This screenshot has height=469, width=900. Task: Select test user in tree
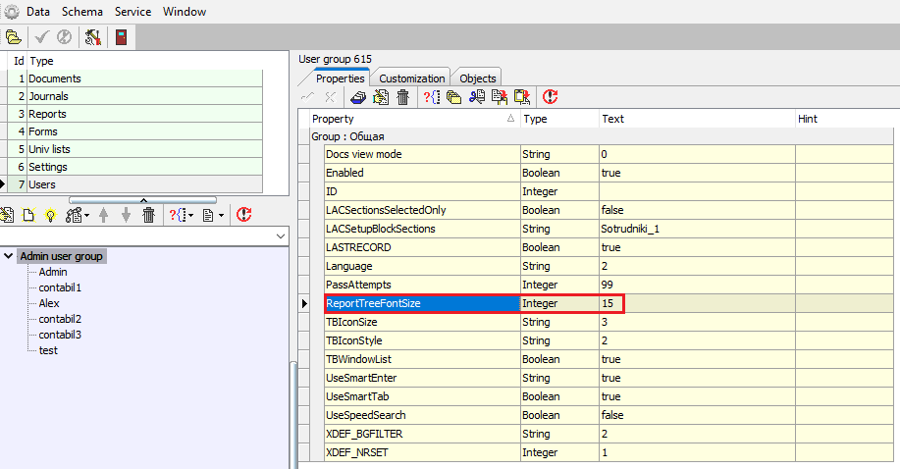pos(48,350)
